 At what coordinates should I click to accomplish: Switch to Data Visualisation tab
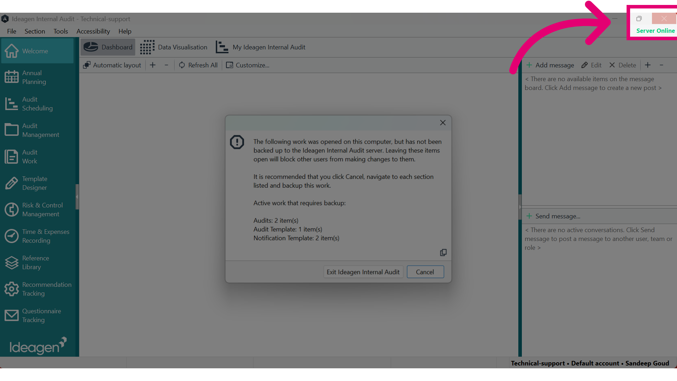(x=173, y=47)
